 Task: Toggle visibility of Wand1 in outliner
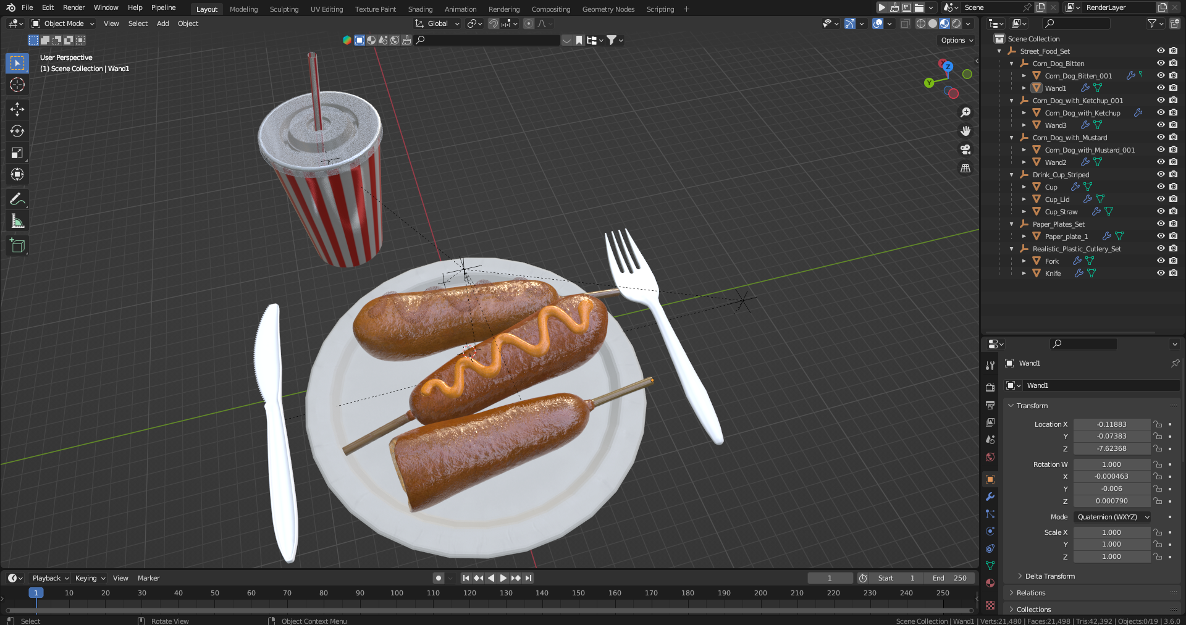coord(1161,88)
